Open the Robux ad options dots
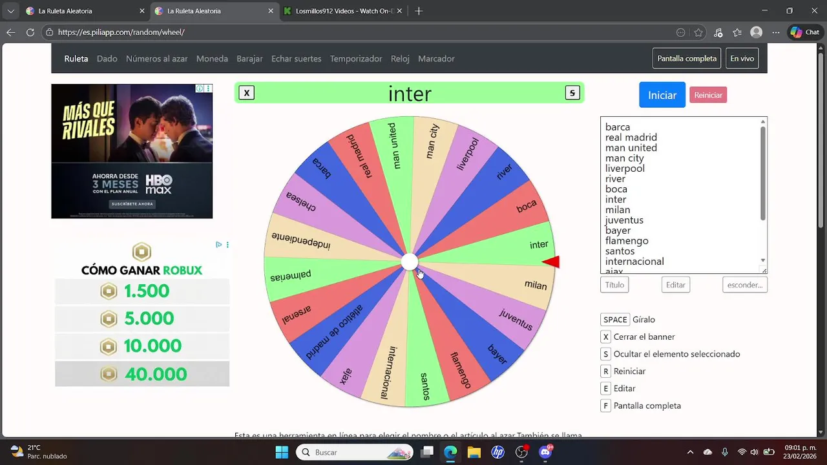The height and width of the screenshot is (465, 827). tap(227, 245)
